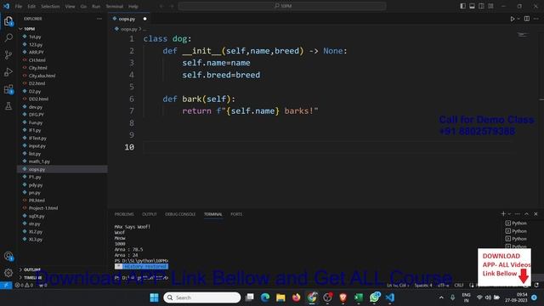Open the remote window status icon
This screenshot has width=544, height=306.
(x=6, y=286)
